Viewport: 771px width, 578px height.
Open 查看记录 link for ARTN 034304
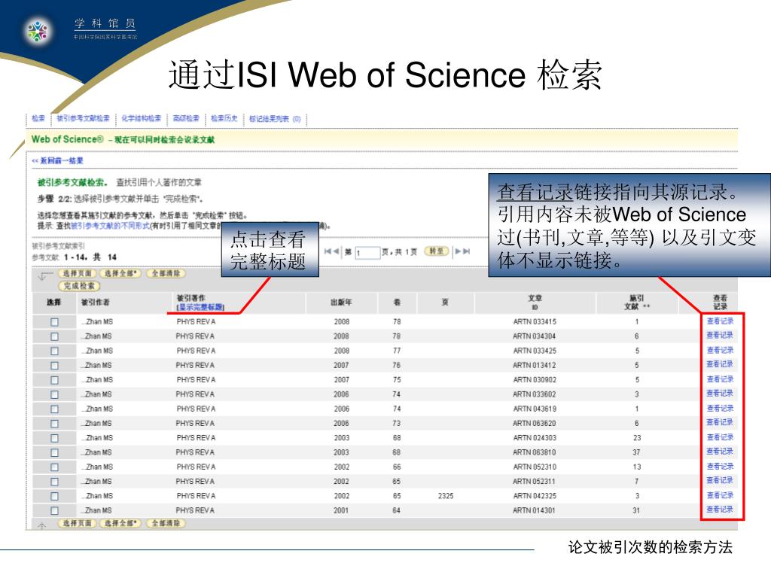(720, 335)
